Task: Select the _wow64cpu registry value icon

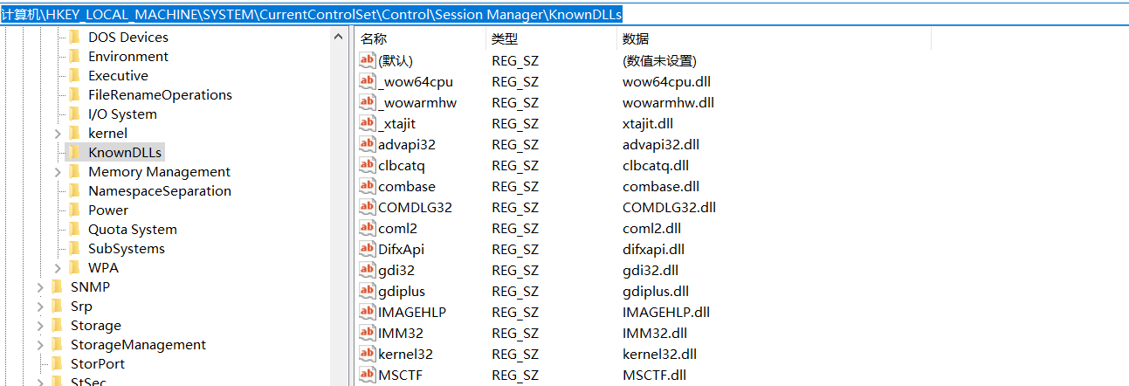Action: (368, 81)
